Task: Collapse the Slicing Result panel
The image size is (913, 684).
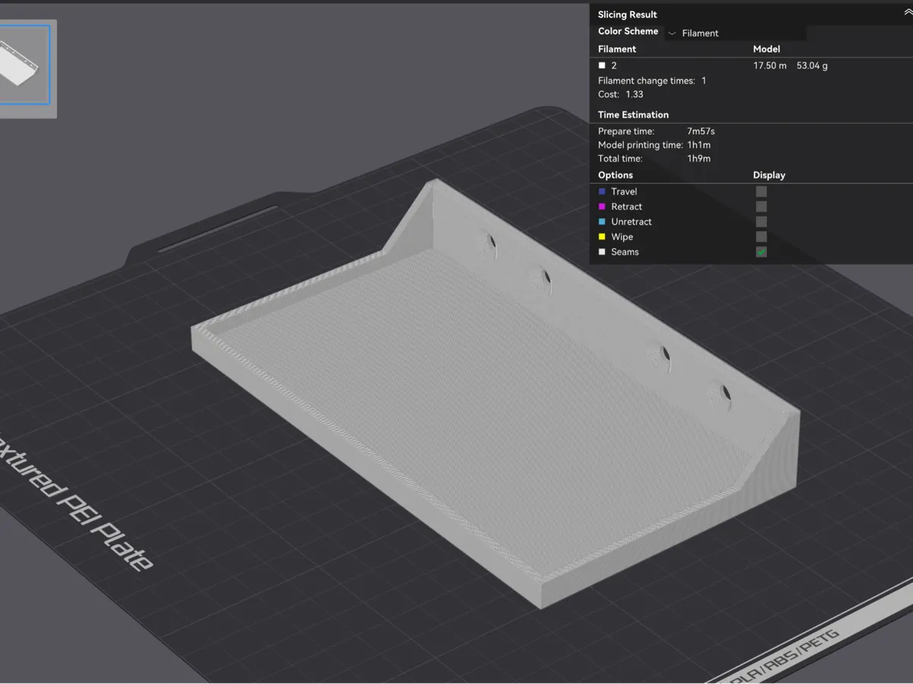Action: tap(907, 14)
